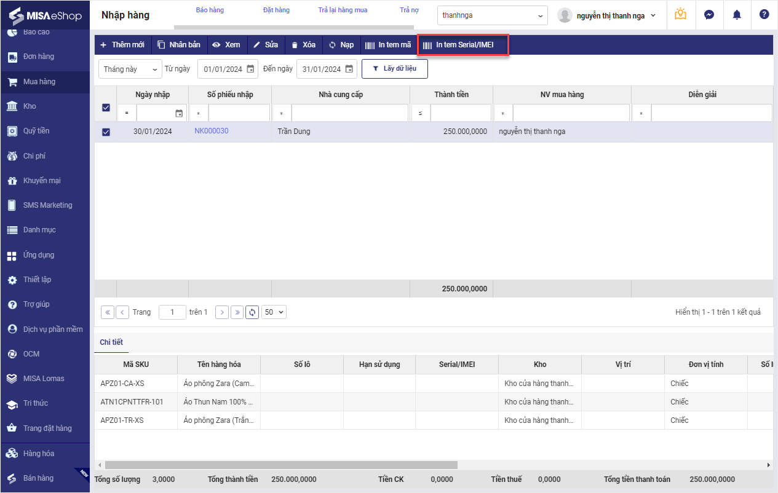This screenshot has height=493, width=778.
Task: Open calendar icon in Ngày nhập filter
Action: coord(179,113)
